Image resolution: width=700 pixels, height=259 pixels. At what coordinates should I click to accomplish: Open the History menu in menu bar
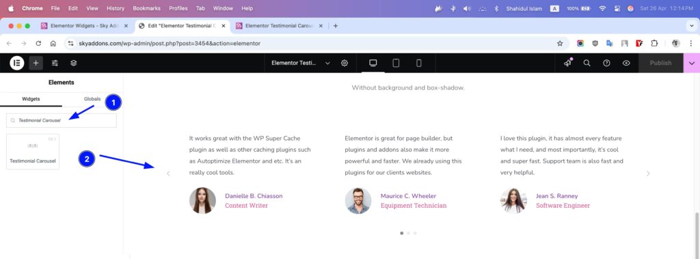pos(116,8)
